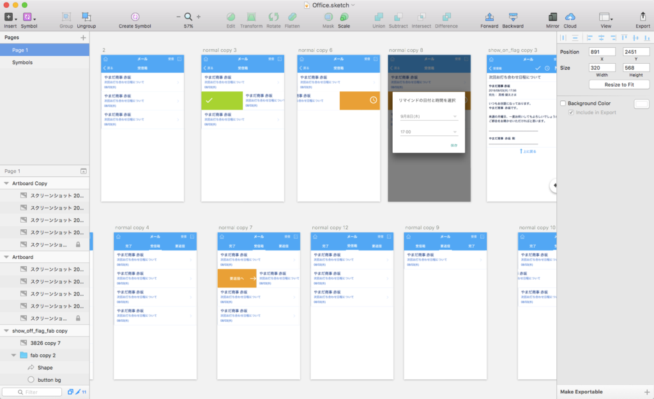The width and height of the screenshot is (654, 399).
Task: Distribute layers horizontally in inspector
Action: (x=563, y=38)
